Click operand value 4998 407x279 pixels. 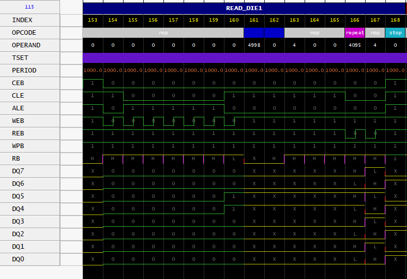[254, 45]
